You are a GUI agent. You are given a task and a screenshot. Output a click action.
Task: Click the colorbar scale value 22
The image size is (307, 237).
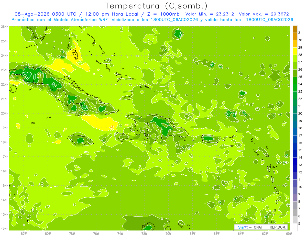coord(300,99)
